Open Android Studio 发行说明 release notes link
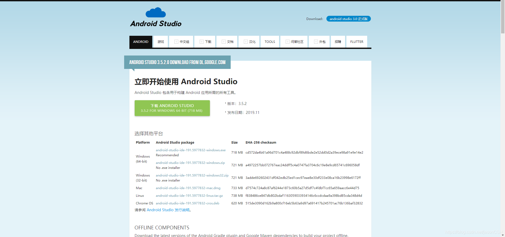Screen dimensions: 505x237 [x=168, y=210]
